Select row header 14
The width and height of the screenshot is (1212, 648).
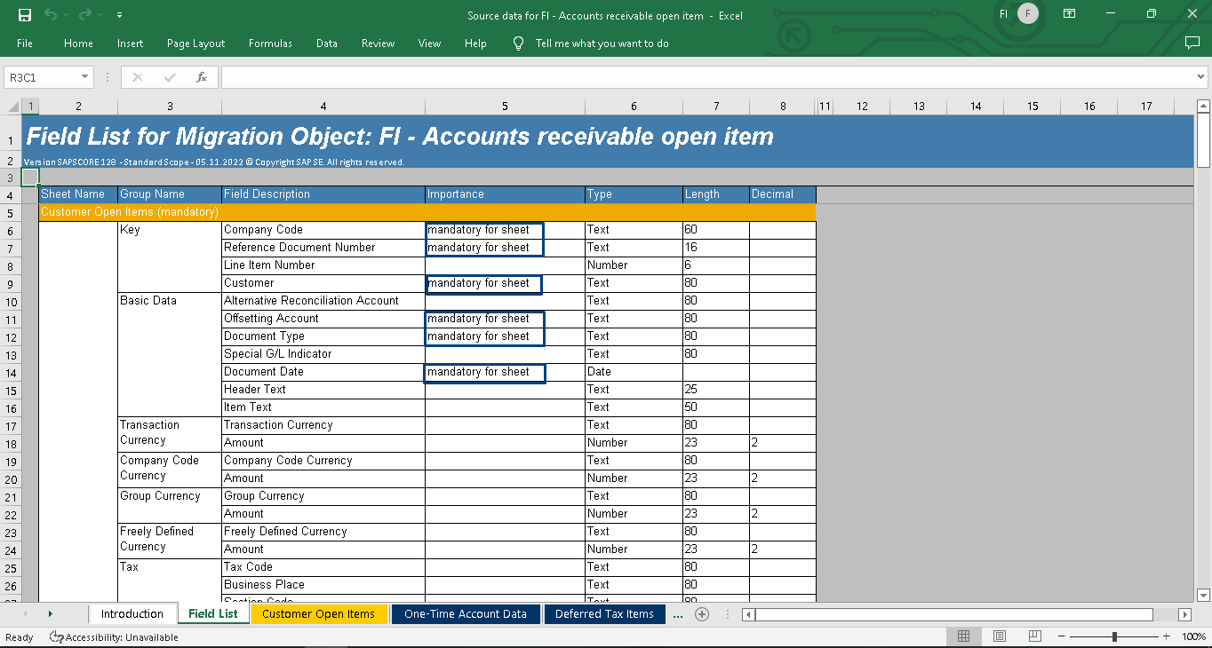(11, 372)
